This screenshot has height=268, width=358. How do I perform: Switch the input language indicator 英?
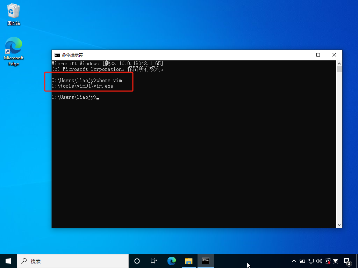pos(336,261)
